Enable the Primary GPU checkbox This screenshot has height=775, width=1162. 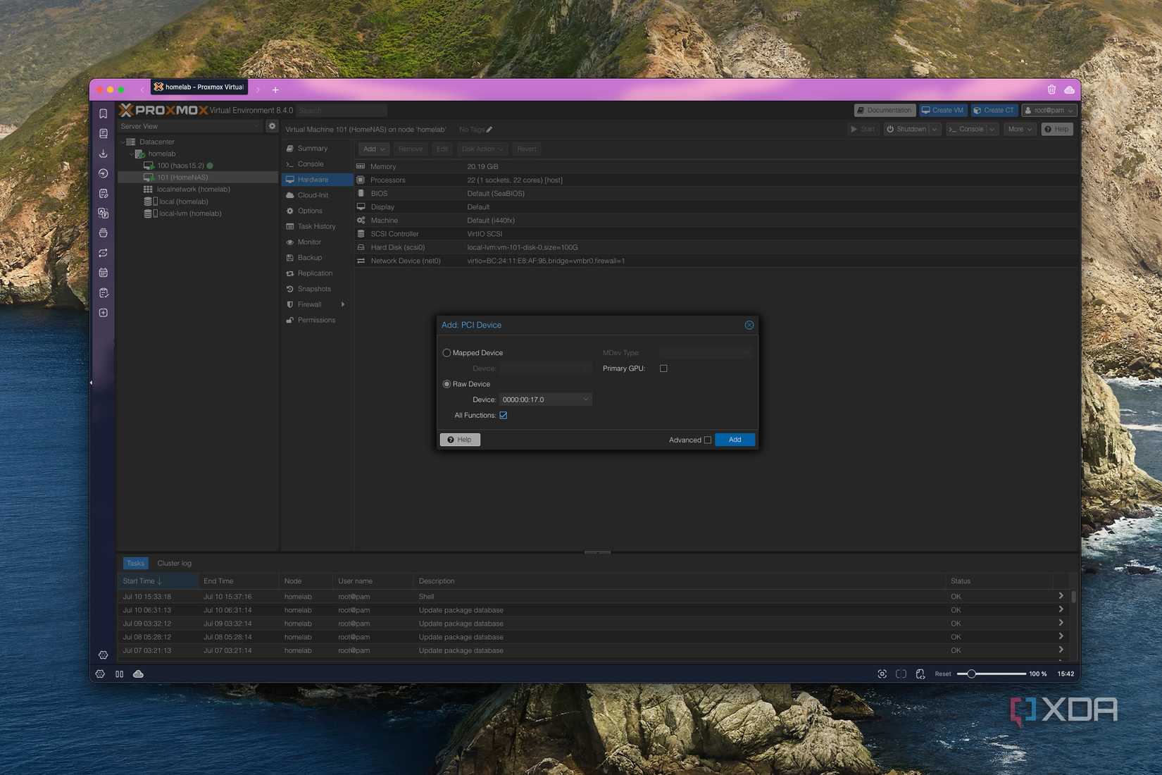663,368
